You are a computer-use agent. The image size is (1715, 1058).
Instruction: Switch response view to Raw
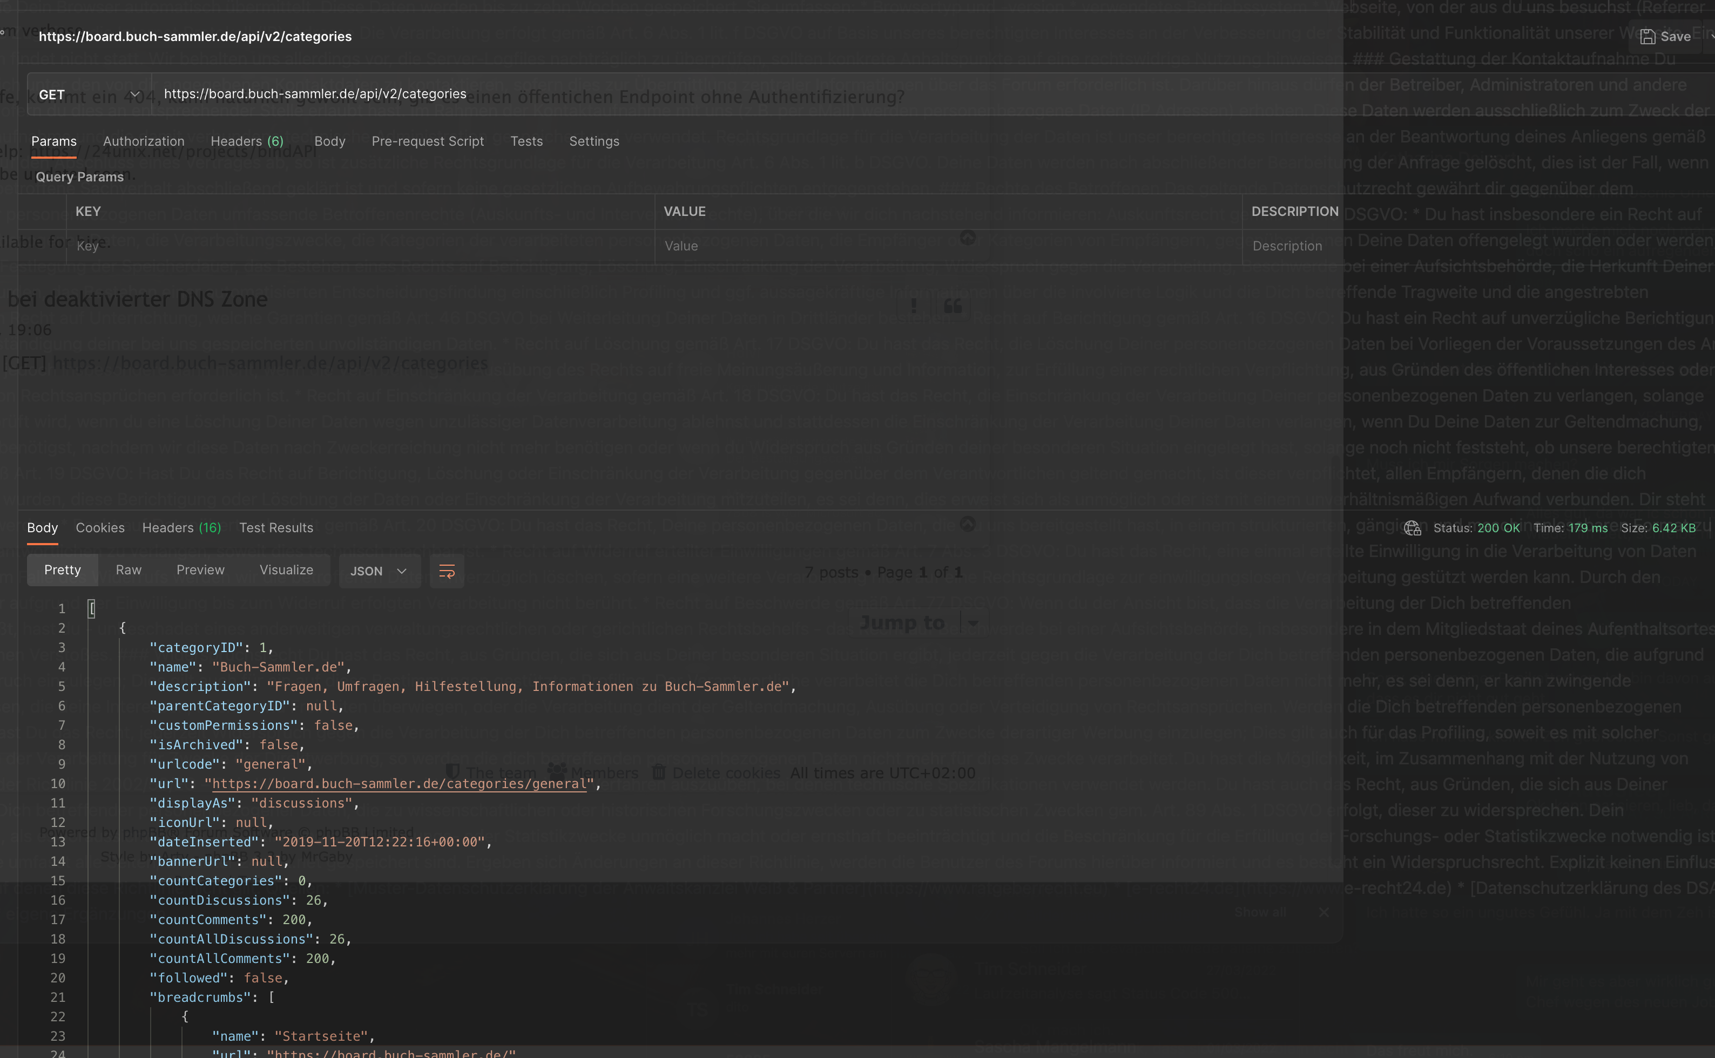click(128, 569)
